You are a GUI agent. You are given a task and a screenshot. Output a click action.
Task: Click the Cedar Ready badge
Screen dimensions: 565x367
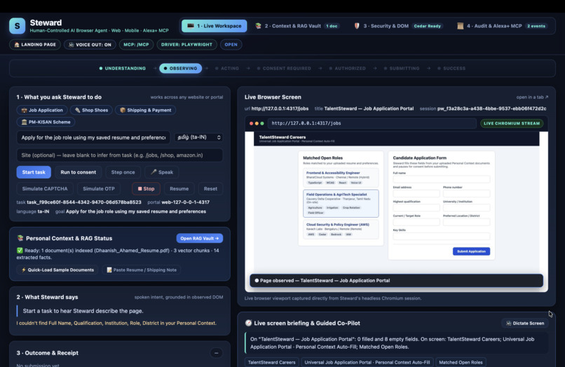coord(428,26)
